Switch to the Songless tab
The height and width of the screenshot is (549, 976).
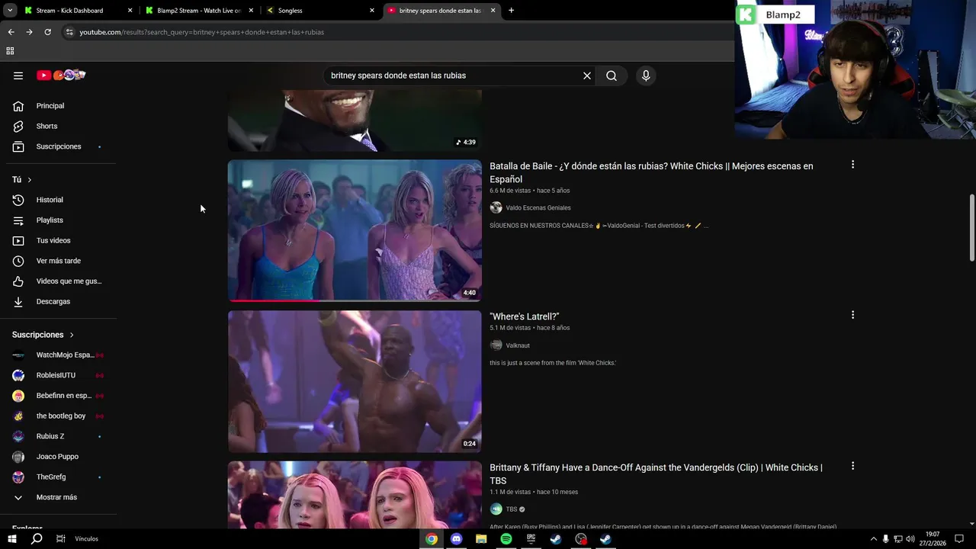pyautogui.click(x=319, y=11)
